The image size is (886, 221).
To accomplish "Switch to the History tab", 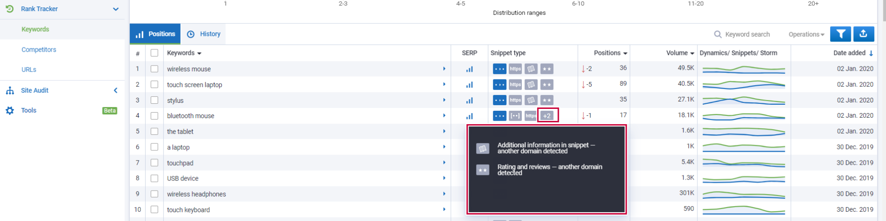I will 203,34.
